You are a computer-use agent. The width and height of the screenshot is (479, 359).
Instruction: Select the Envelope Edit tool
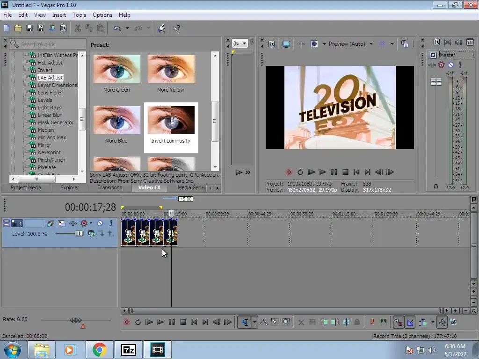click(x=264, y=322)
